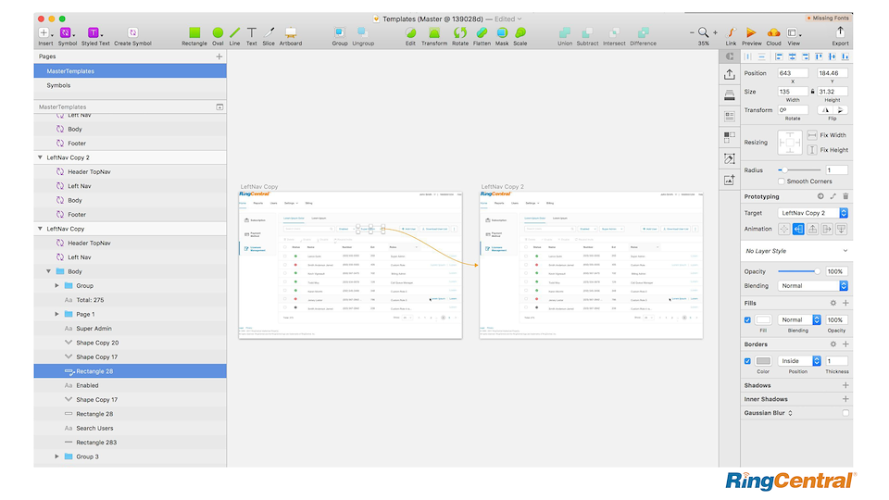Viewport: 889px width, 500px height.
Task: Click the Missing Fonts warning
Action: 831,18
